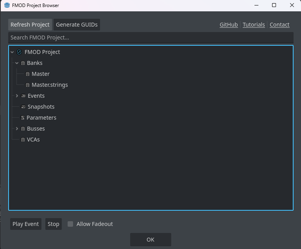Minimize the FMOD Project Browser window
The image size is (301, 249).
click(x=256, y=5)
